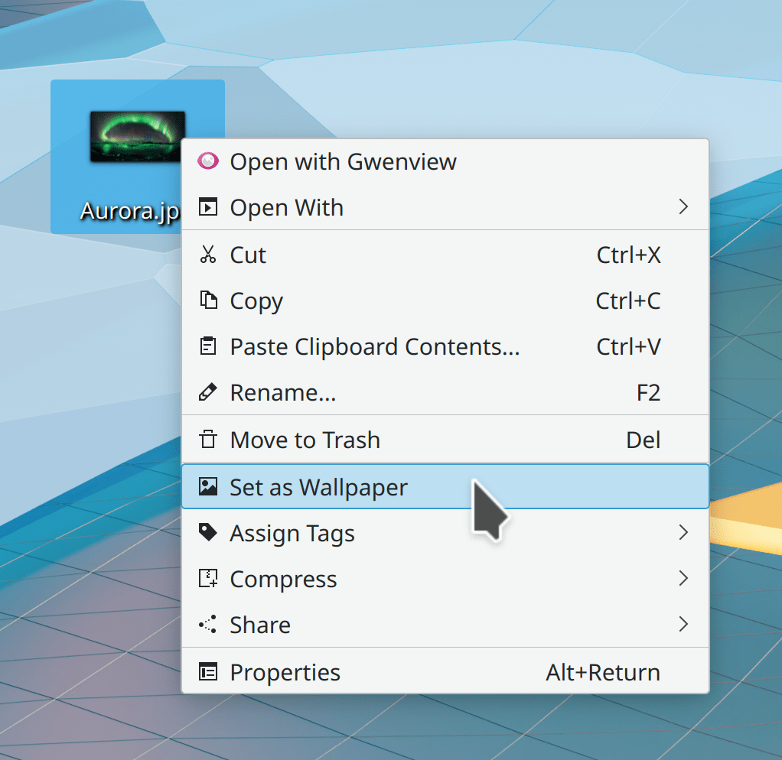Click the pencil Rename icon
The image size is (782, 760).
pos(207,392)
